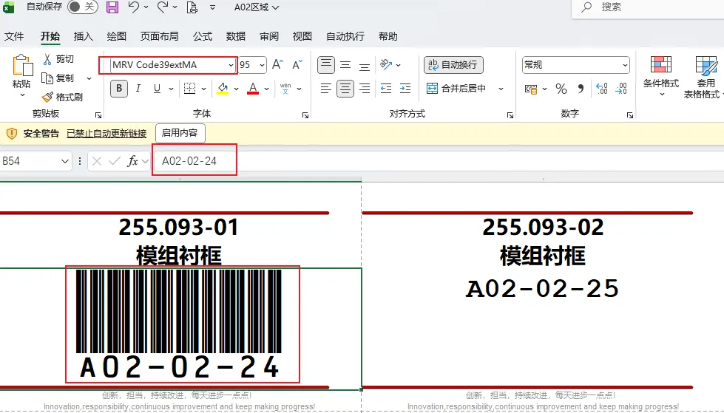The image size is (724, 413).
Task: Click 启用内容 Enable Content button
Action: tap(180, 133)
